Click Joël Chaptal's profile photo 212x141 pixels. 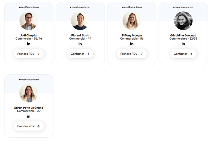coord(29,21)
